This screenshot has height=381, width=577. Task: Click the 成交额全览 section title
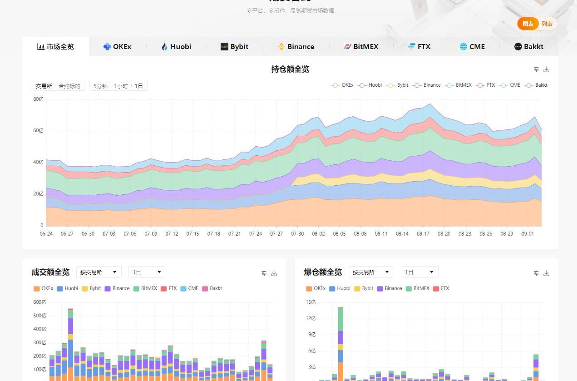pyautogui.click(x=51, y=272)
